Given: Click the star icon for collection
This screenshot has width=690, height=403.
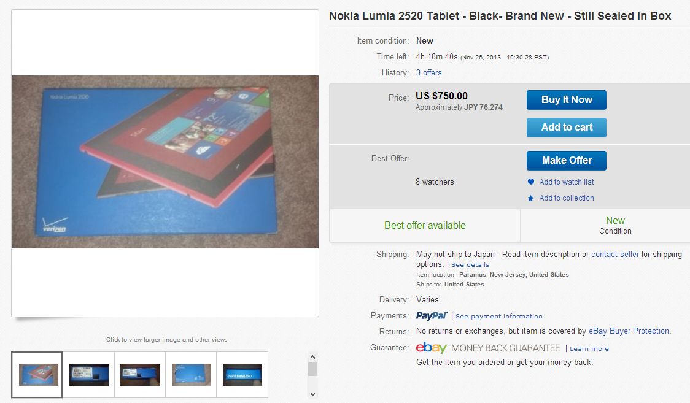Looking at the screenshot, I should [x=531, y=198].
